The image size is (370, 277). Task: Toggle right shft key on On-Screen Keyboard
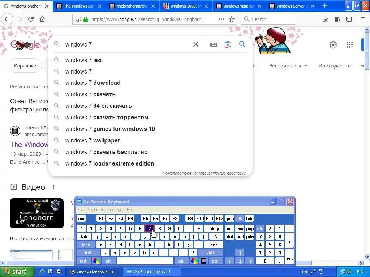point(210,253)
